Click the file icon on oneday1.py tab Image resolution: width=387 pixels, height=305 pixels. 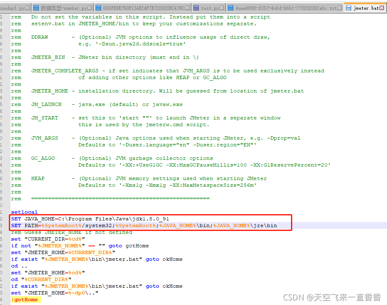coord(2,7)
